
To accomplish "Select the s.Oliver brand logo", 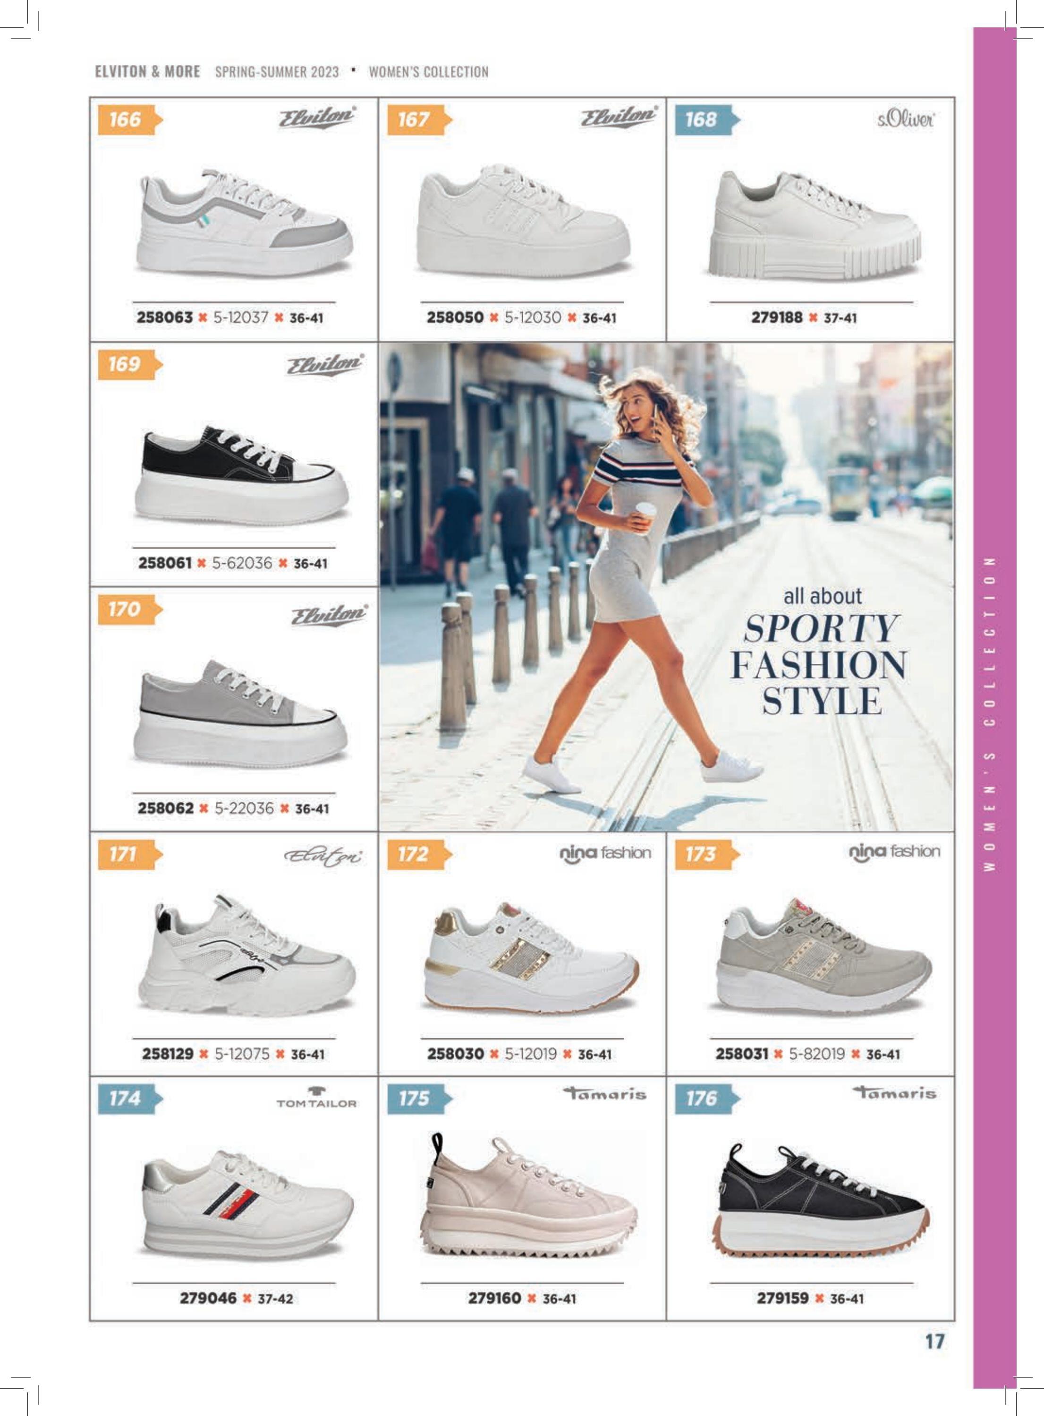I will click(x=906, y=120).
